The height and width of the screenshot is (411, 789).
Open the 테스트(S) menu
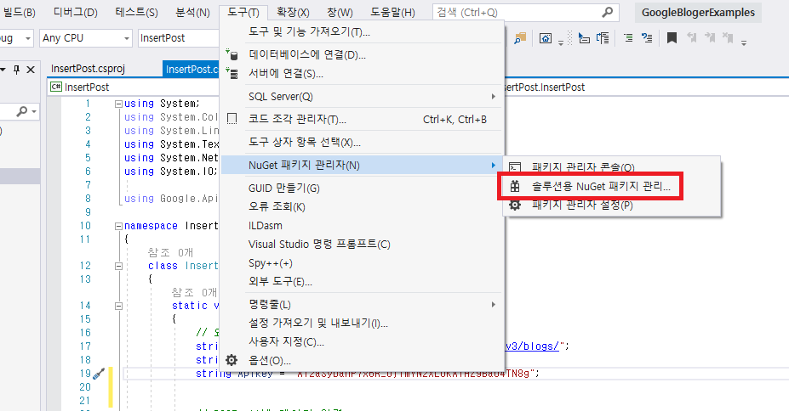tap(136, 13)
